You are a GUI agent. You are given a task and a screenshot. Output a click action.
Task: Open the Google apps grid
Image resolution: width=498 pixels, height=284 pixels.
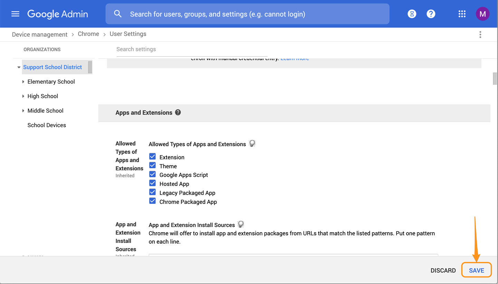(462, 14)
